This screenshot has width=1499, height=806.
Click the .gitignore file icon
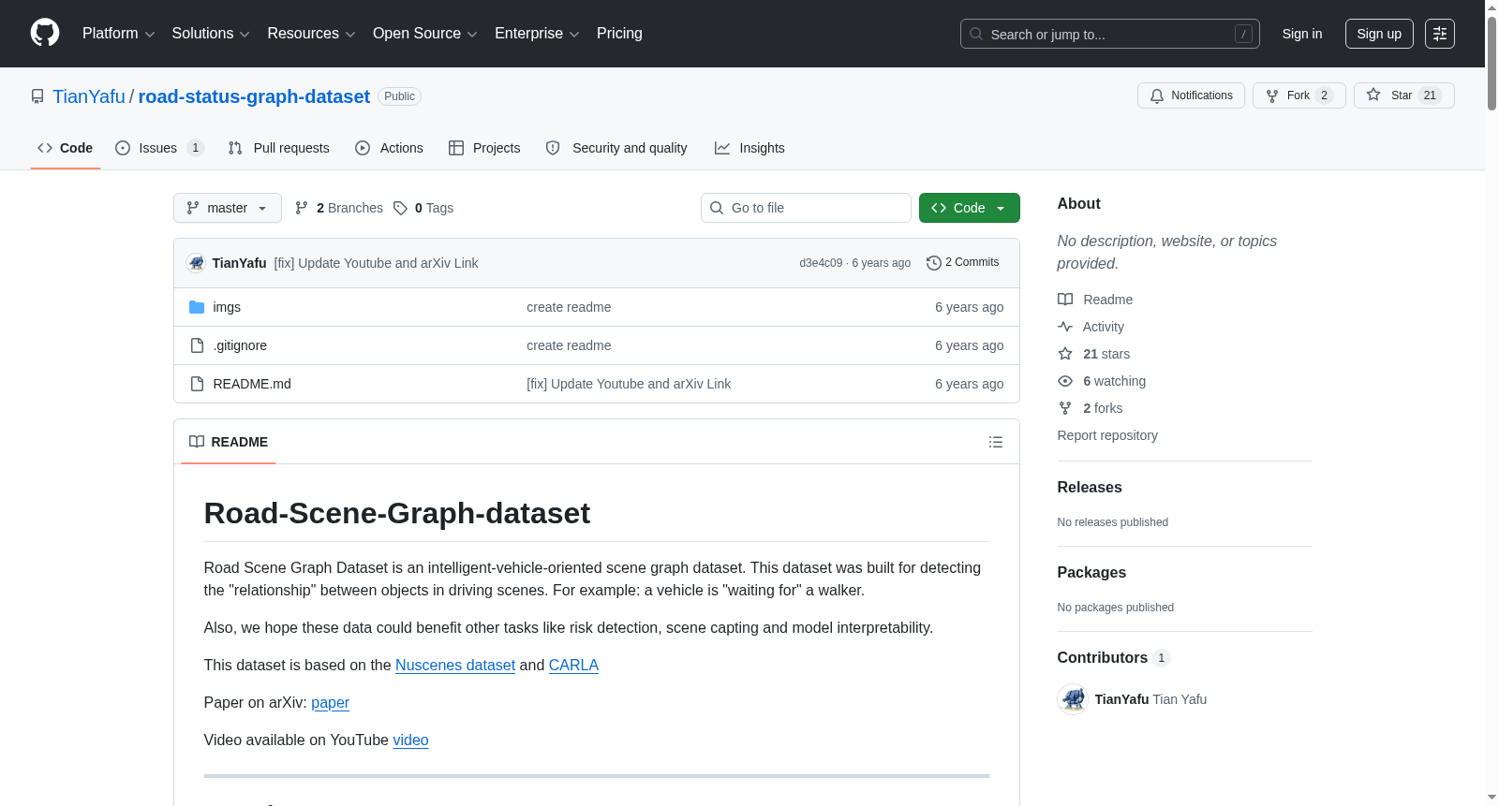(x=197, y=345)
